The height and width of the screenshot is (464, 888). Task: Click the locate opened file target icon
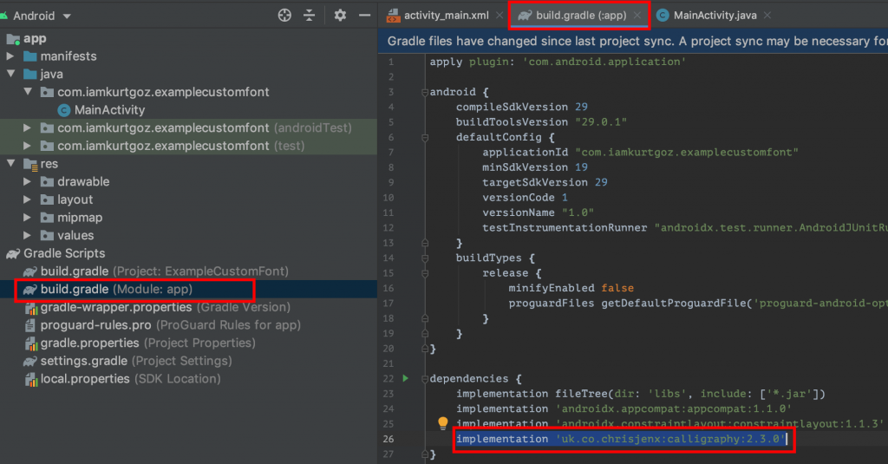284,16
